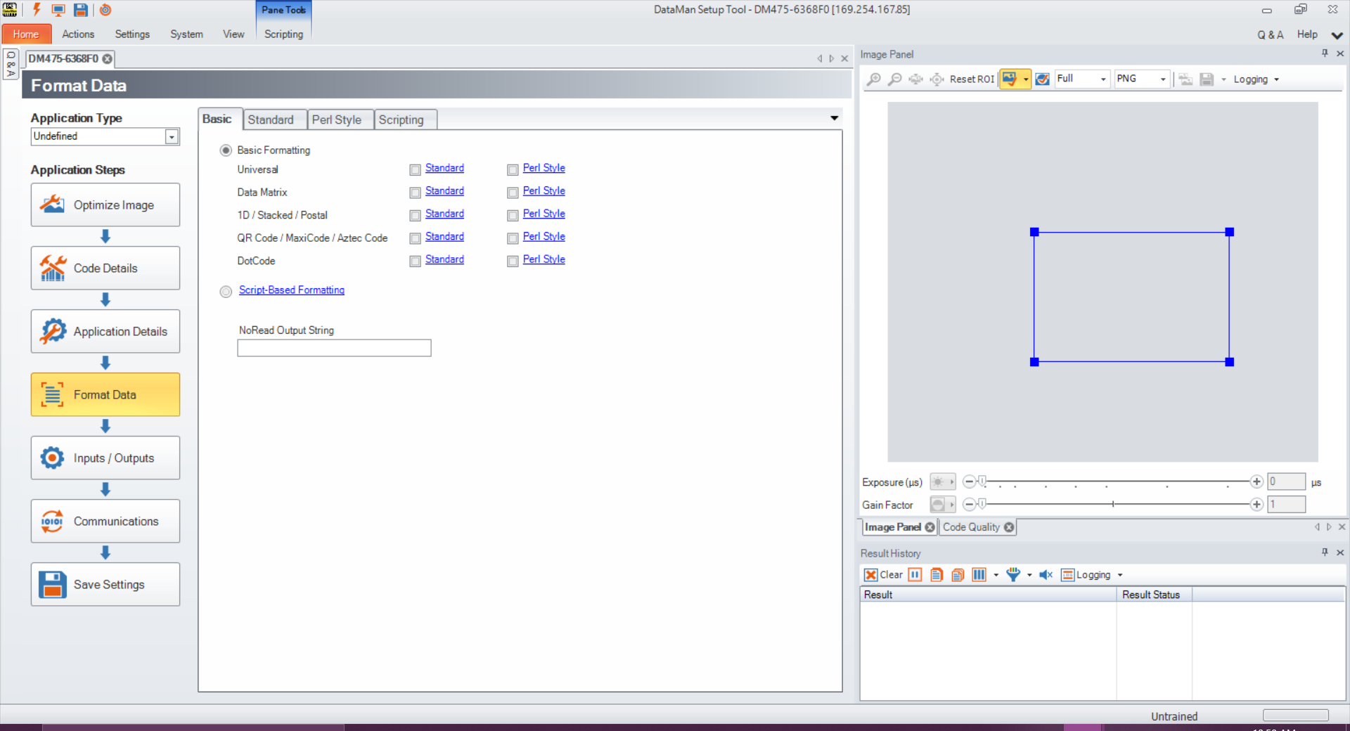The height and width of the screenshot is (731, 1350).
Task: Check the Perl Style box for Universal
Action: pos(513,169)
